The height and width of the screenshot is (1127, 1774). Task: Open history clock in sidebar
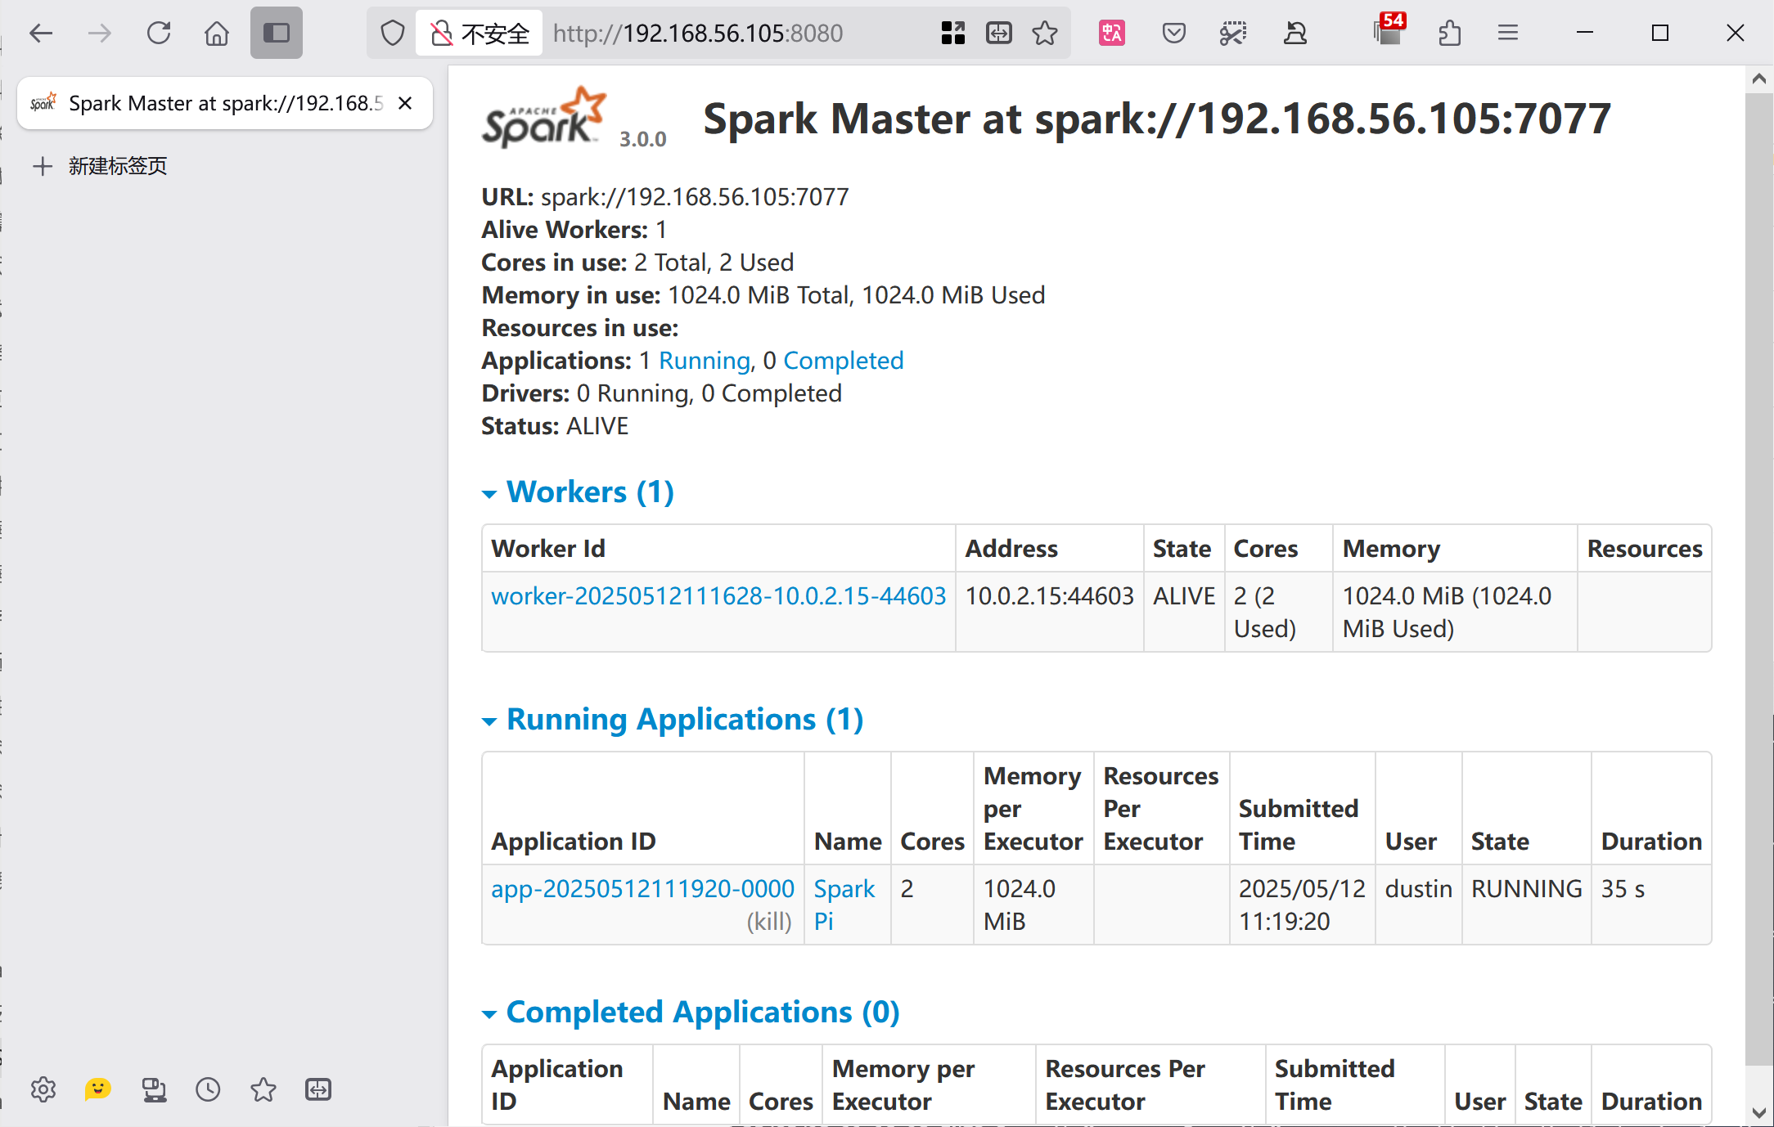pyautogui.click(x=208, y=1089)
